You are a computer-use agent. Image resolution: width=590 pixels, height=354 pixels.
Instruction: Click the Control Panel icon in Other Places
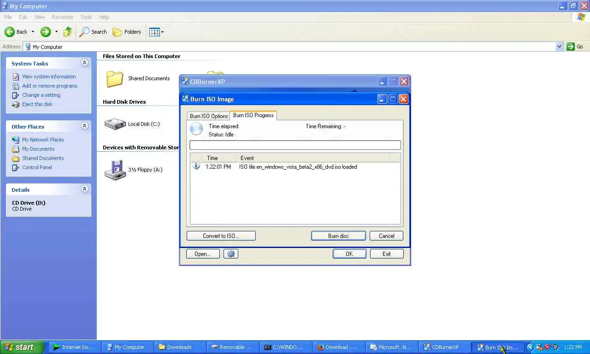point(16,167)
